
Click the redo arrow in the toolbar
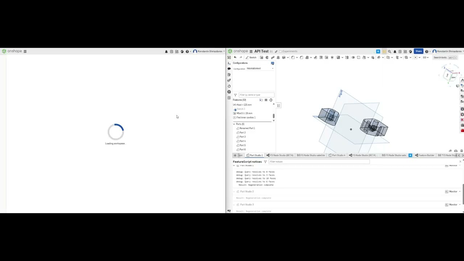coord(241,57)
